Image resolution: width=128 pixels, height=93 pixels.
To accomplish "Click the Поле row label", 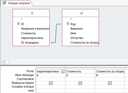I will tap(30, 71).
